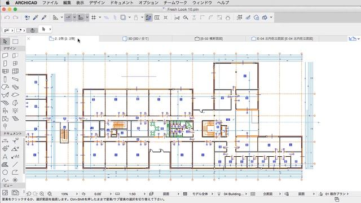Viewport: 361px width, 203px height.
Task: Click the モデル全体 structure display option
Action: coord(200,194)
